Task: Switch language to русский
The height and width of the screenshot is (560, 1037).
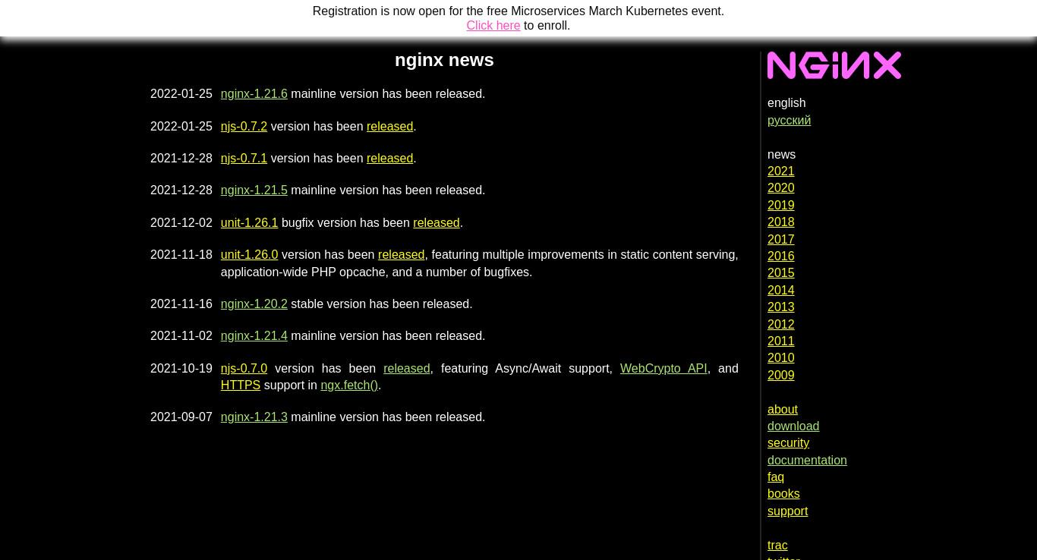Action: click(789, 120)
